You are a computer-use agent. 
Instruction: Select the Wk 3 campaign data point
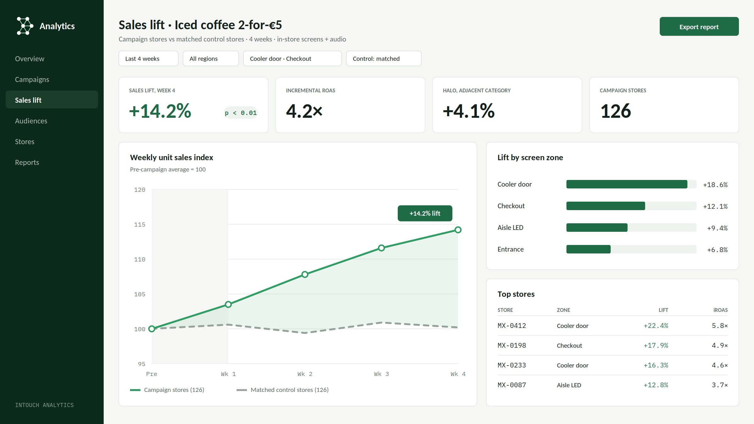(x=381, y=248)
